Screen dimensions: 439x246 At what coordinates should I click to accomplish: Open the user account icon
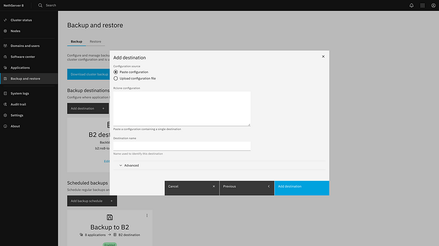click(x=433, y=5)
